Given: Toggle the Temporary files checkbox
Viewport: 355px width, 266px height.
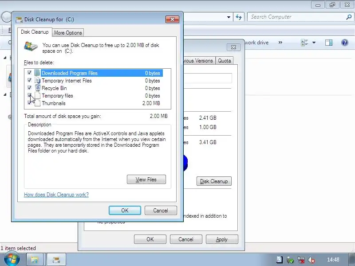Looking at the screenshot, I should pos(29,95).
